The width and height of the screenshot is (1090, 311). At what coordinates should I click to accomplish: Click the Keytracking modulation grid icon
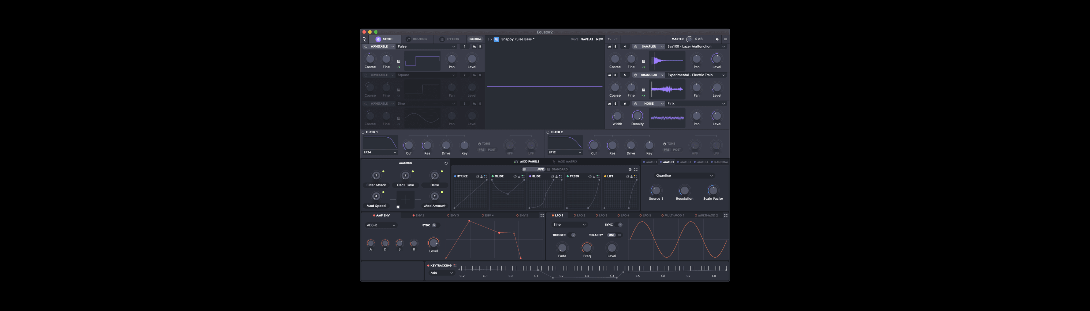(455, 266)
